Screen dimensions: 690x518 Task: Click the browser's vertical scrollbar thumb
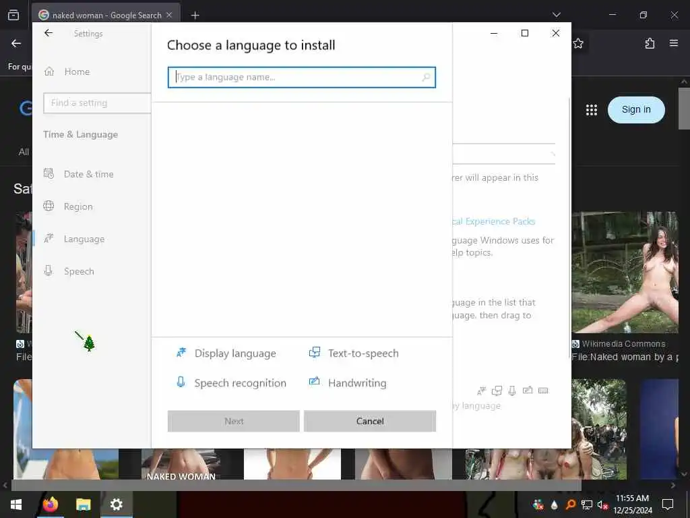(684, 109)
